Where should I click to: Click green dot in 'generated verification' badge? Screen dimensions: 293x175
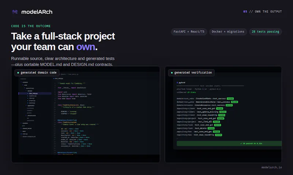click(172, 73)
